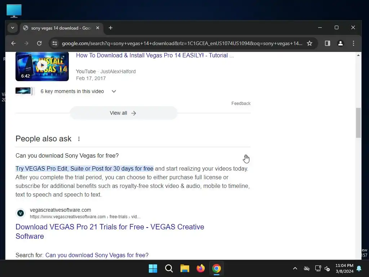Open File Explorer from taskbar
This screenshot has width=369, height=277.
click(185, 268)
